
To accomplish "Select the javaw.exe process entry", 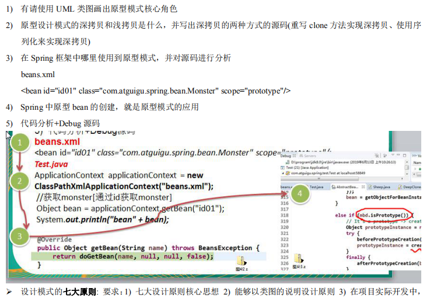I will pos(341,162).
